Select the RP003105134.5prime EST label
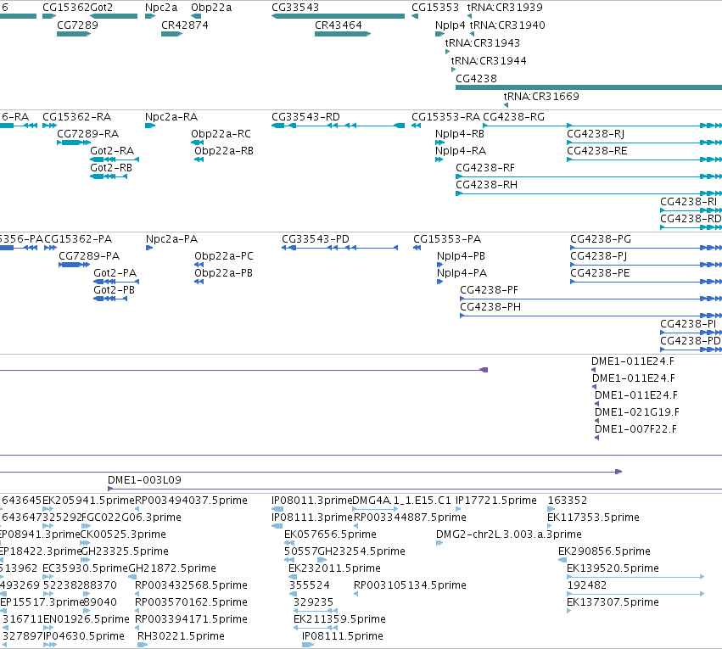 point(410,586)
